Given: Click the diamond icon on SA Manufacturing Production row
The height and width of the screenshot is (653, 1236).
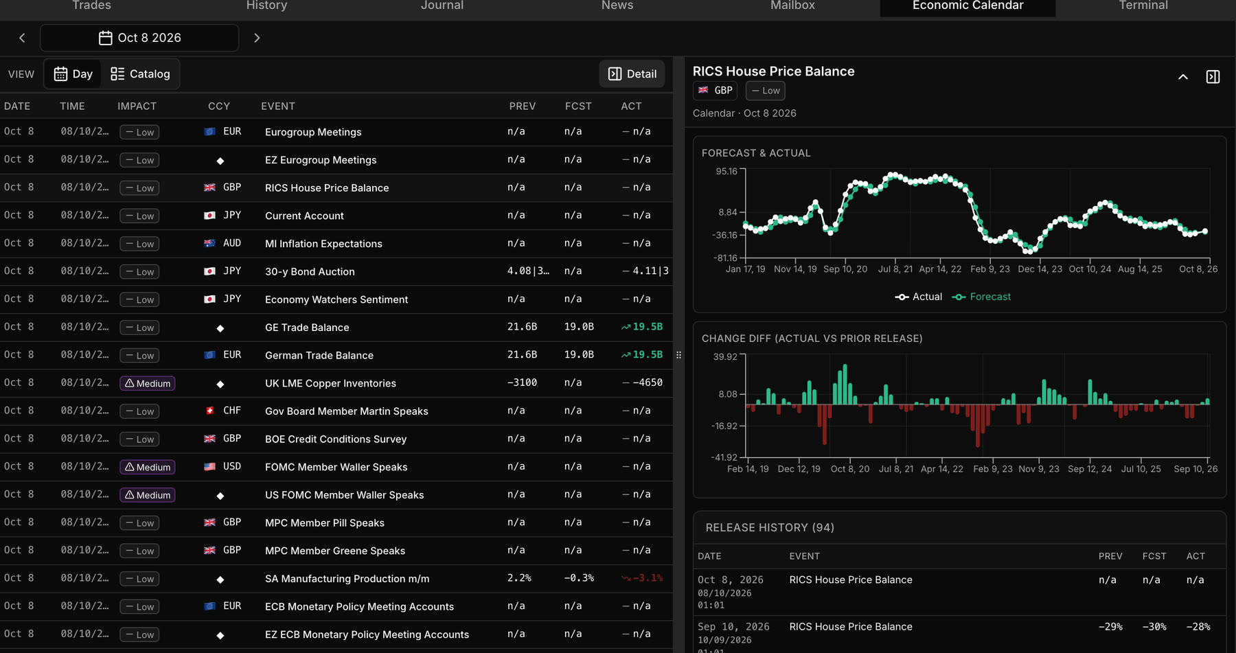Looking at the screenshot, I should pyautogui.click(x=220, y=580).
